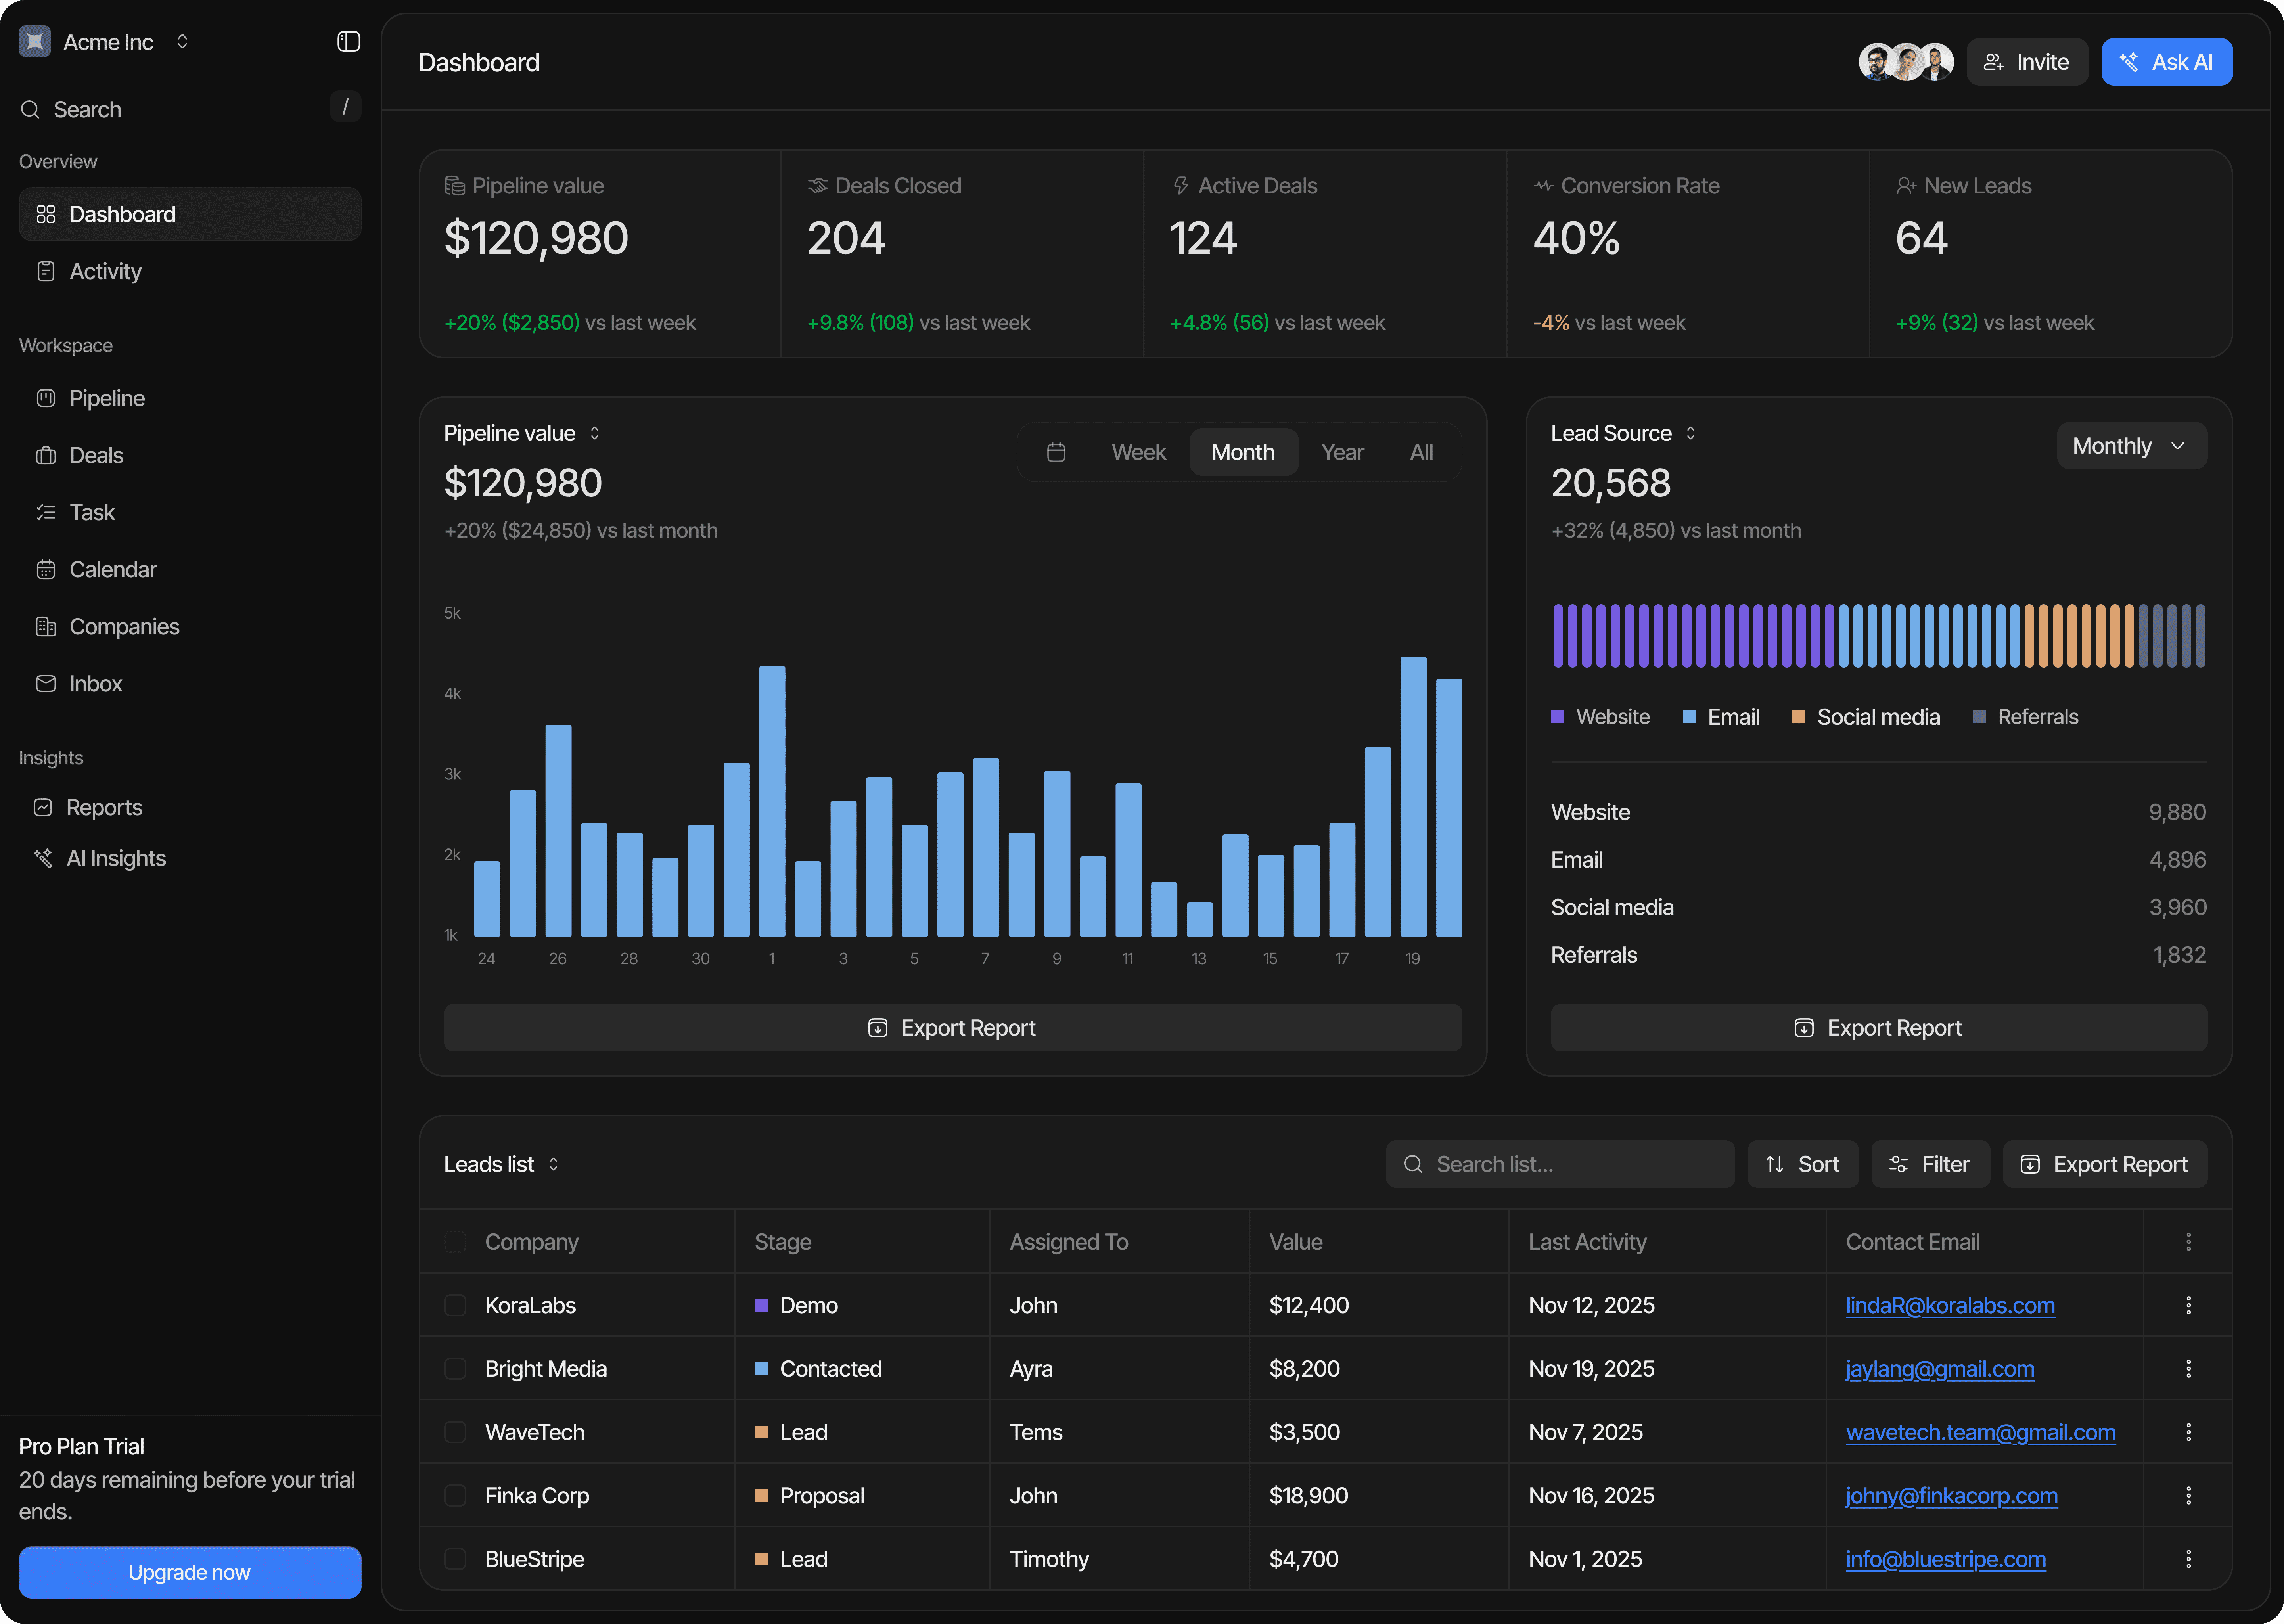Open the Monthly period dropdown
This screenshot has width=2284, height=1624.
pos(2130,446)
